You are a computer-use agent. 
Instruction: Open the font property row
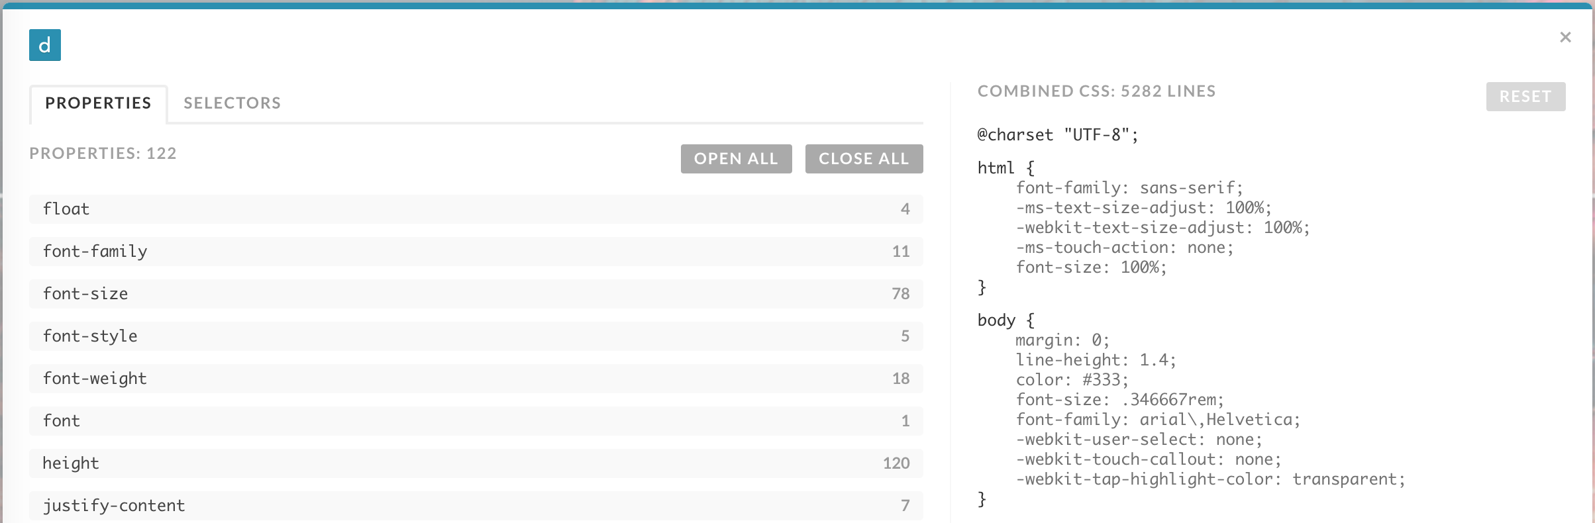click(476, 421)
